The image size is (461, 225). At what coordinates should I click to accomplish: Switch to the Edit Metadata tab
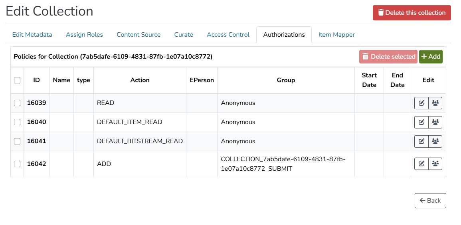coord(32,35)
